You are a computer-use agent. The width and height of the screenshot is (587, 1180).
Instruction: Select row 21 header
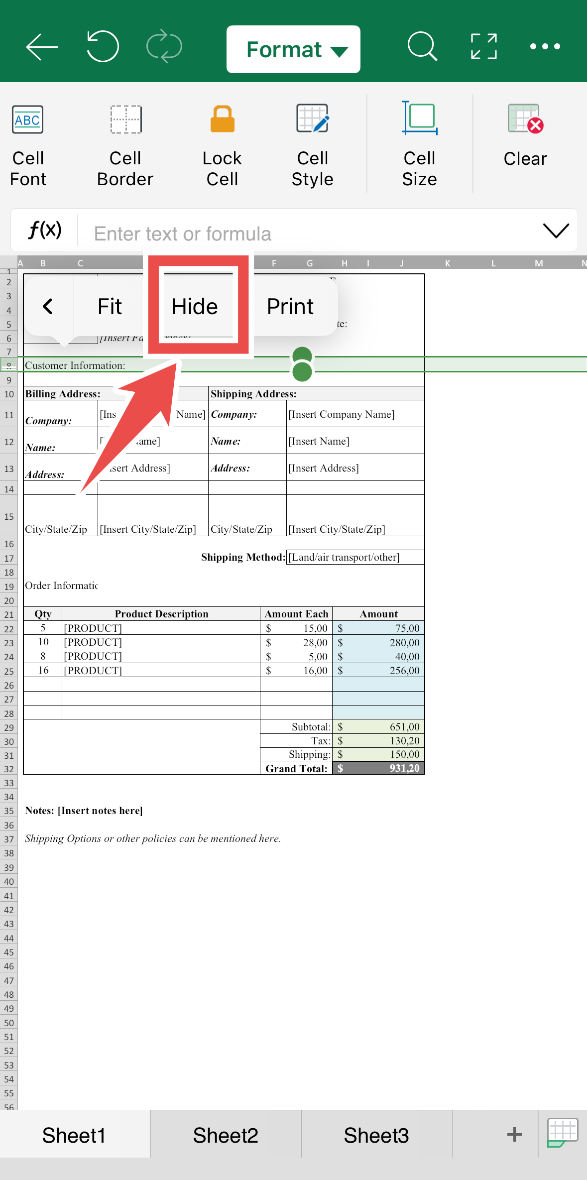[x=9, y=614]
